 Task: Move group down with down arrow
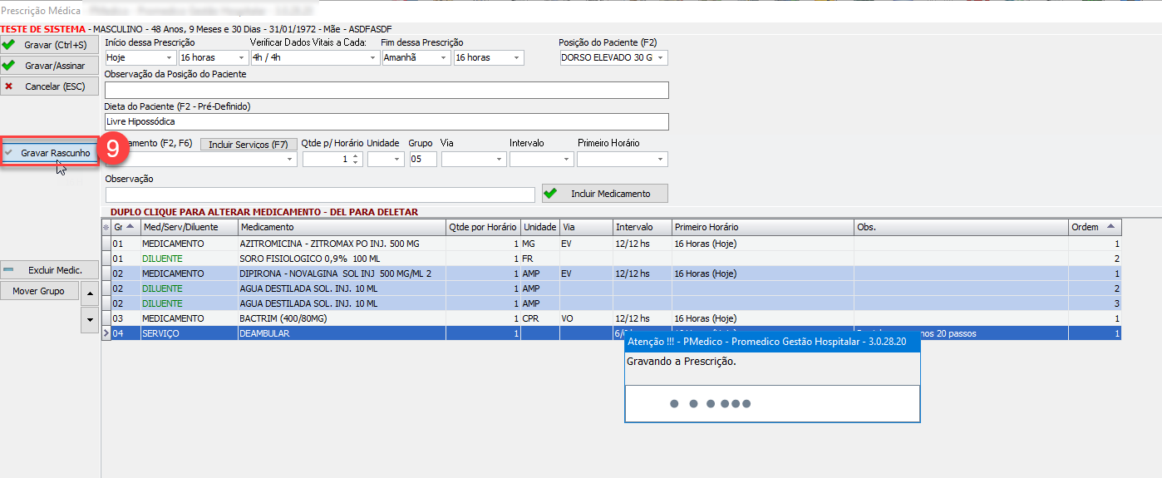coord(90,319)
